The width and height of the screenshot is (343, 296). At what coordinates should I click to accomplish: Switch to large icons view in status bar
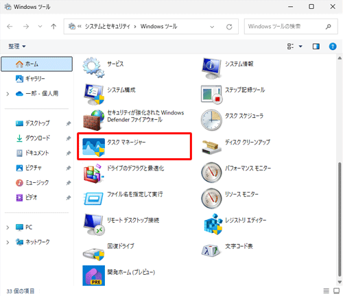click(x=336, y=291)
